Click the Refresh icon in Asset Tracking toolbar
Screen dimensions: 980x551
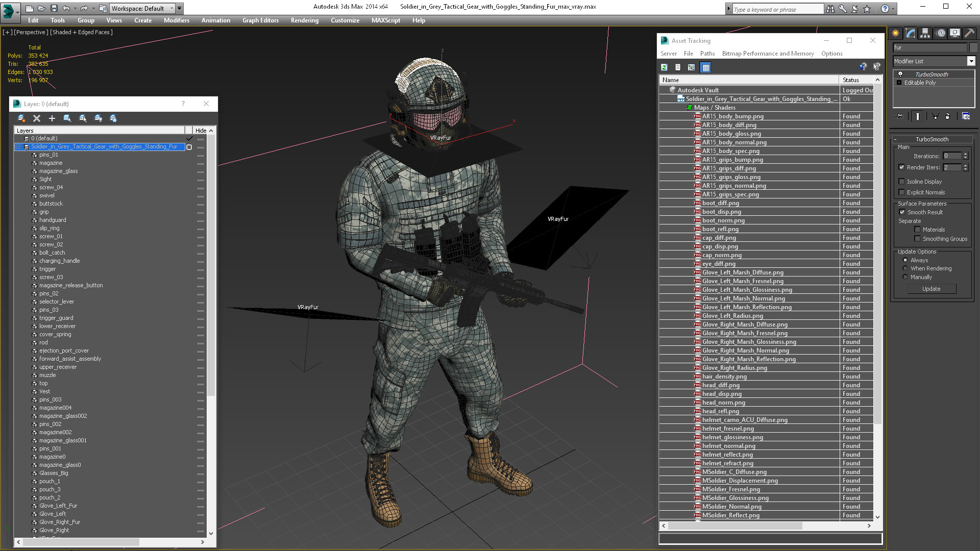click(x=664, y=67)
